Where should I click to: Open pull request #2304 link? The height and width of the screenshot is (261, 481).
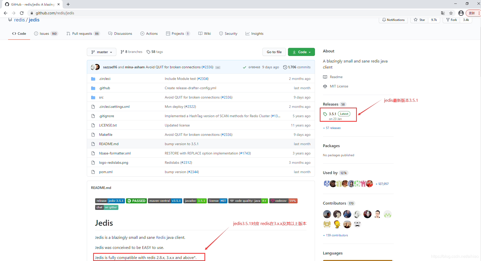(203, 79)
